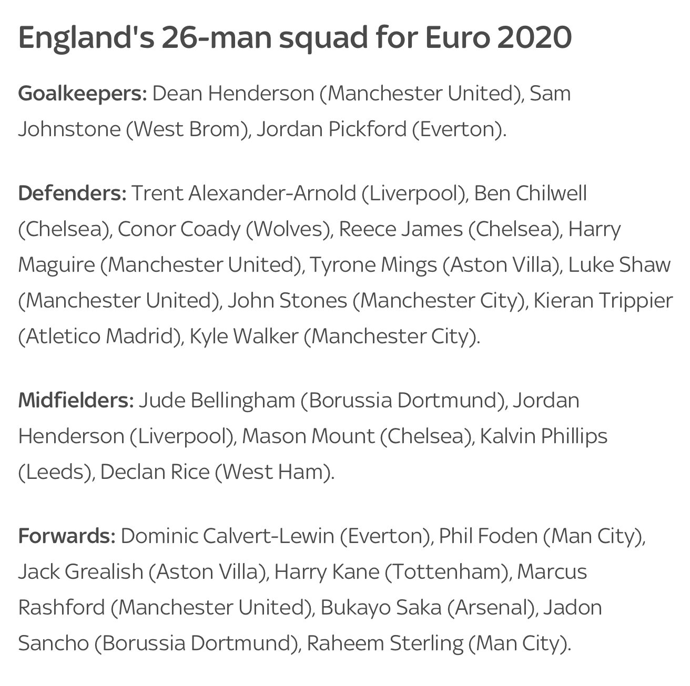Select Kieran Trippier's name
690x686 pixels.
603,300
